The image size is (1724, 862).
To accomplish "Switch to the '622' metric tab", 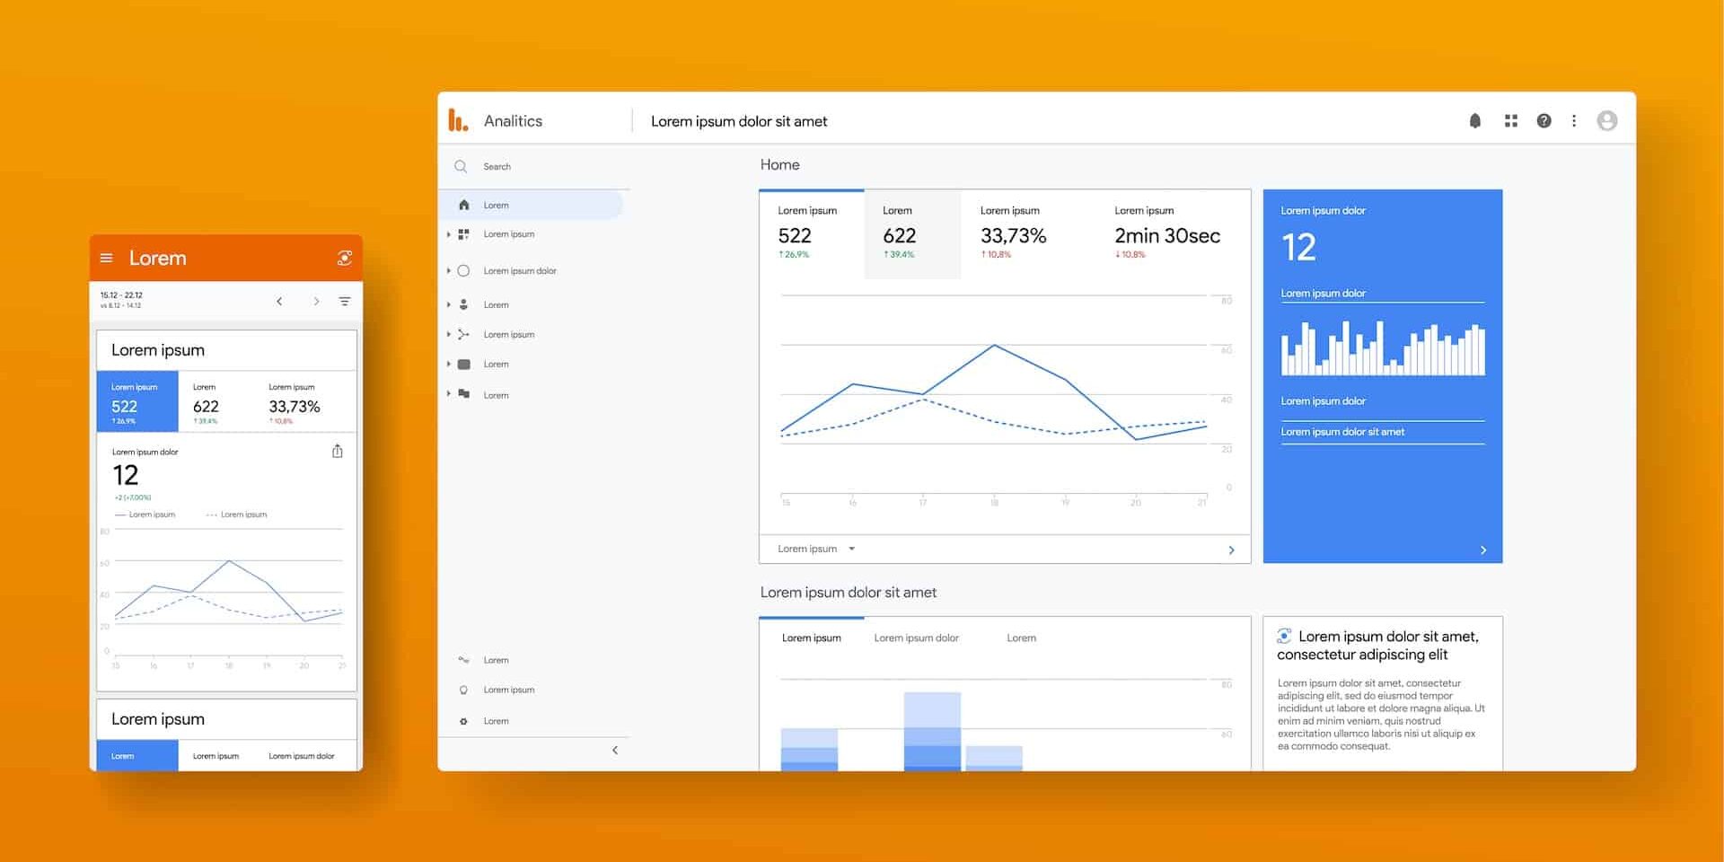I will (x=912, y=233).
